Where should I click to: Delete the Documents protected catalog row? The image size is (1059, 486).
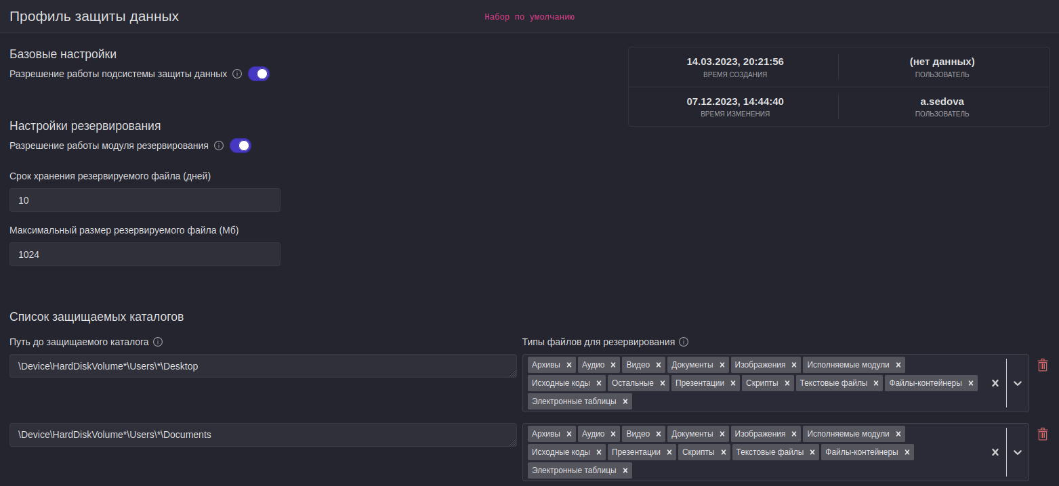point(1043,434)
